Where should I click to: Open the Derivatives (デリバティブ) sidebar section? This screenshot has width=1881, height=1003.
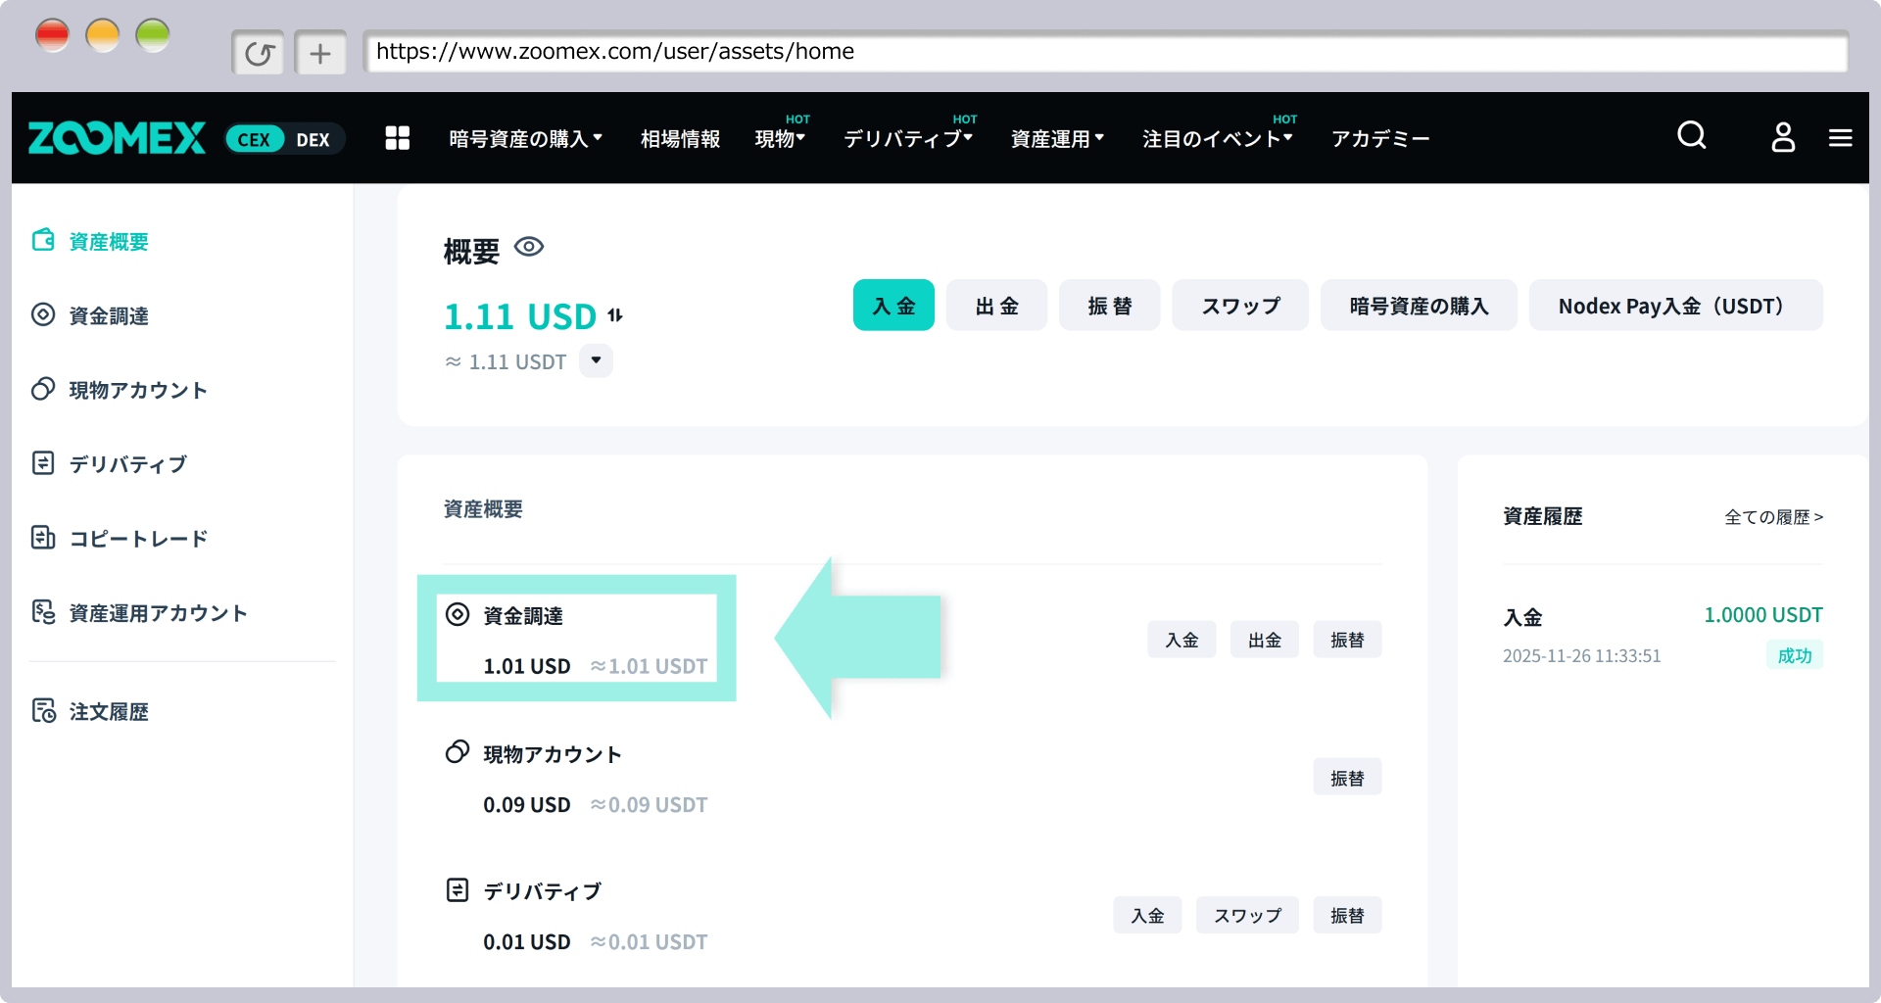[42, 462]
